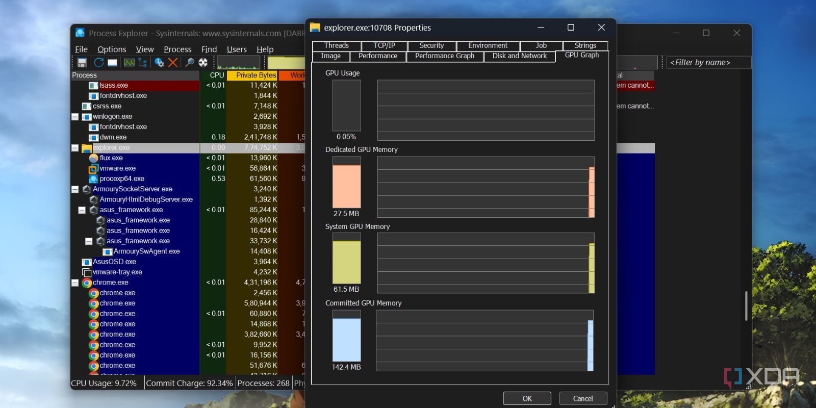Click Cancel in the Properties dialog
The height and width of the screenshot is (408, 816).
[x=583, y=398]
